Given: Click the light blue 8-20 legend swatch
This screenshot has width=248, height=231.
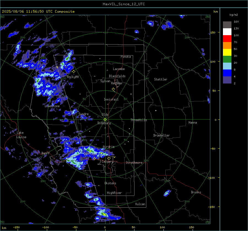Looking at the screenshot, I should (227, 66).
